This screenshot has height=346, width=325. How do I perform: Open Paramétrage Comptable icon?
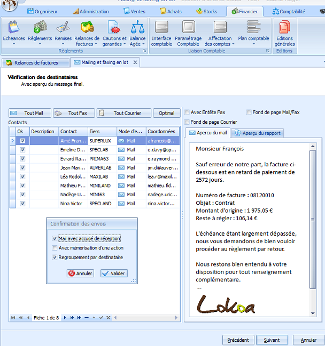coord(188,27)
